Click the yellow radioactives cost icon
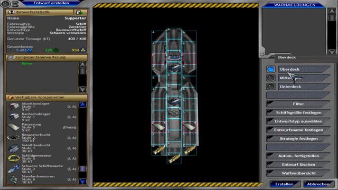This screenshot has height=190, width=338. pyautogui.click(x=83, y=50)
